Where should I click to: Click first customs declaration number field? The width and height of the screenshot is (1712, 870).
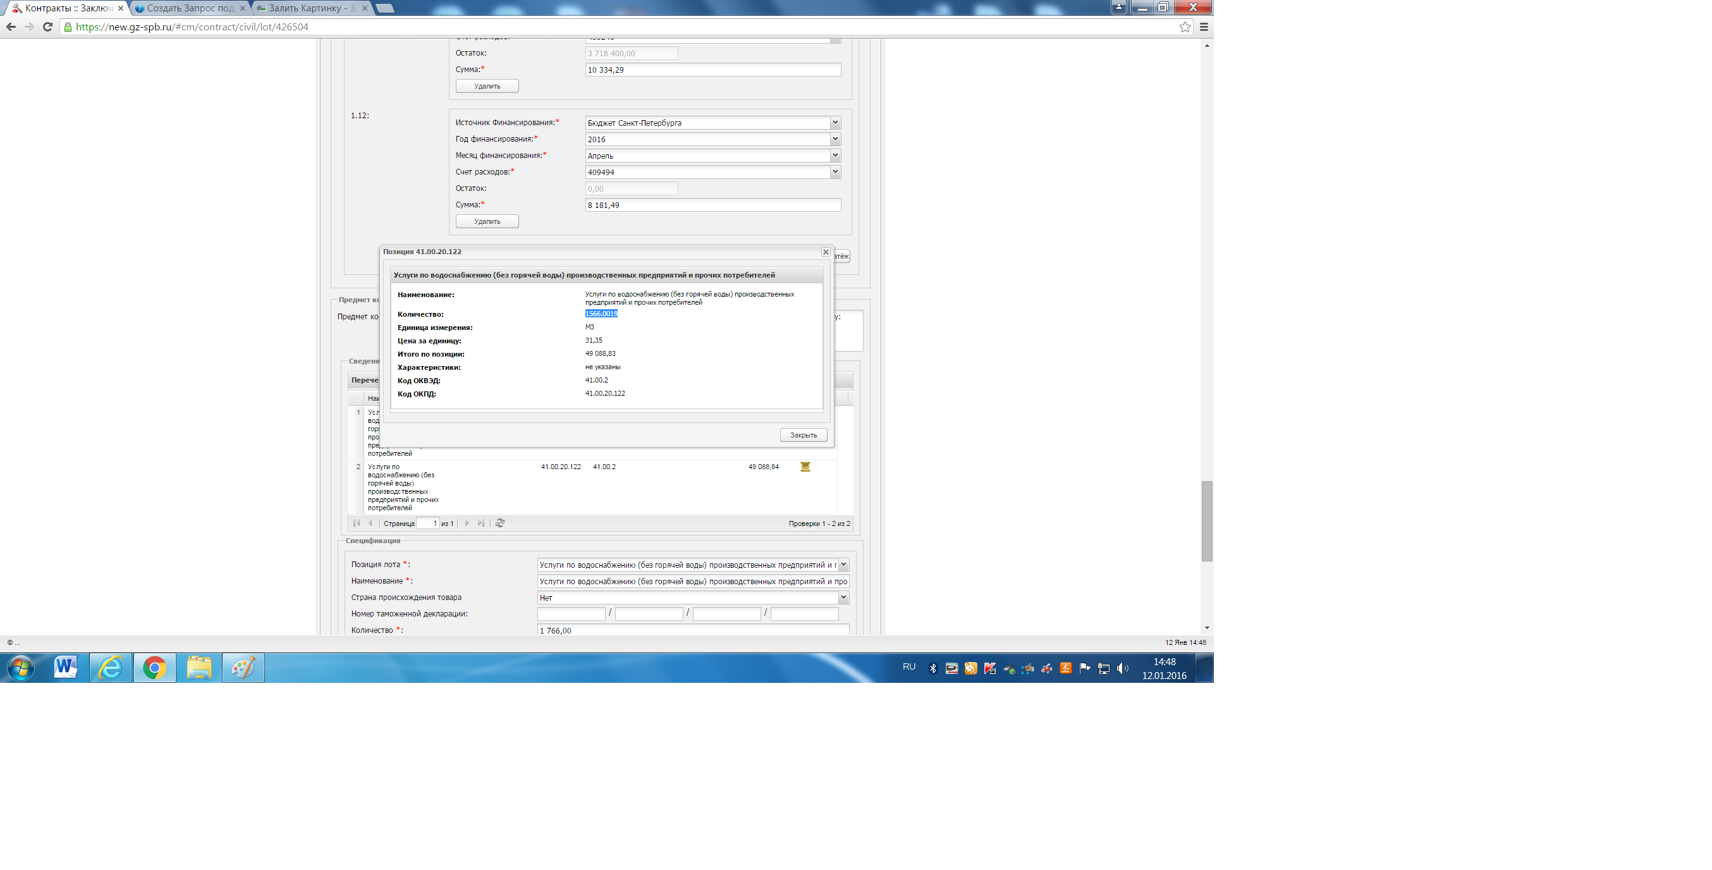[x=572, y=614]
